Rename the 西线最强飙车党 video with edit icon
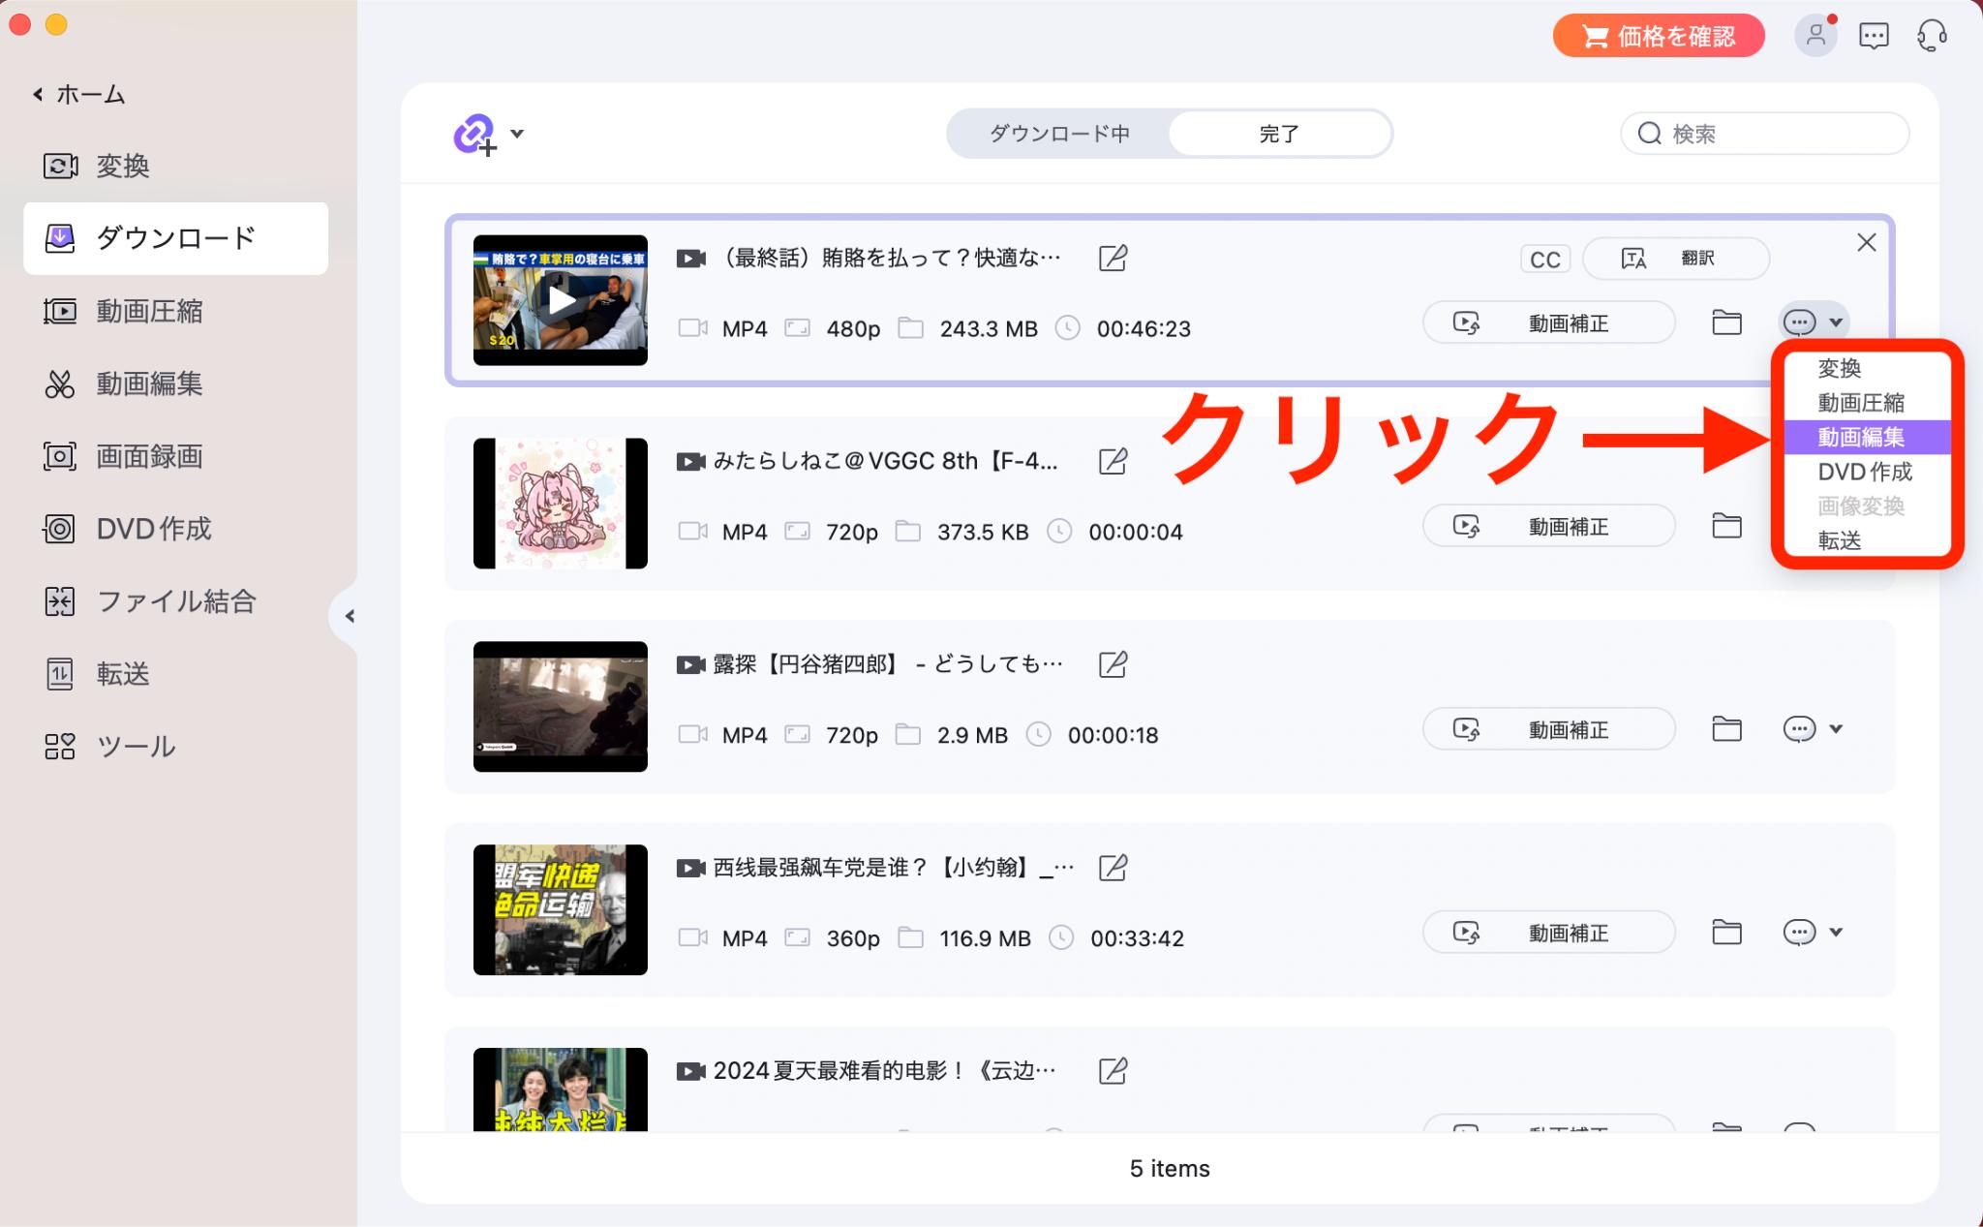The width and height of the screenshot is (1983, 1227). (1113, 868)
